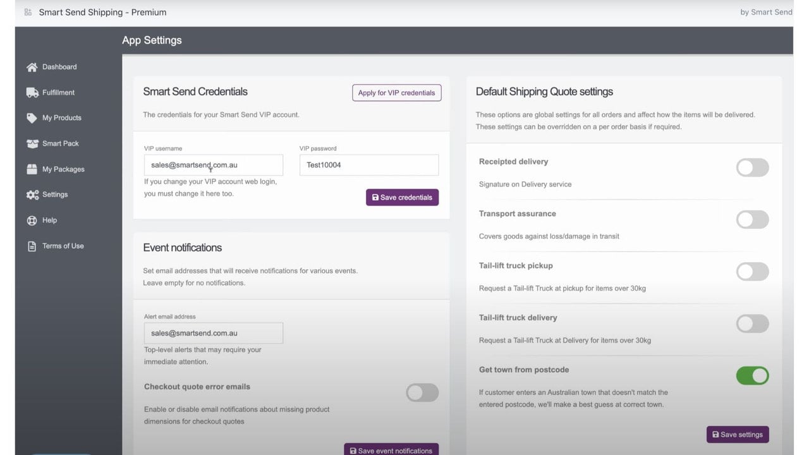Click the Alert email address field

click(x=214, y=333)
